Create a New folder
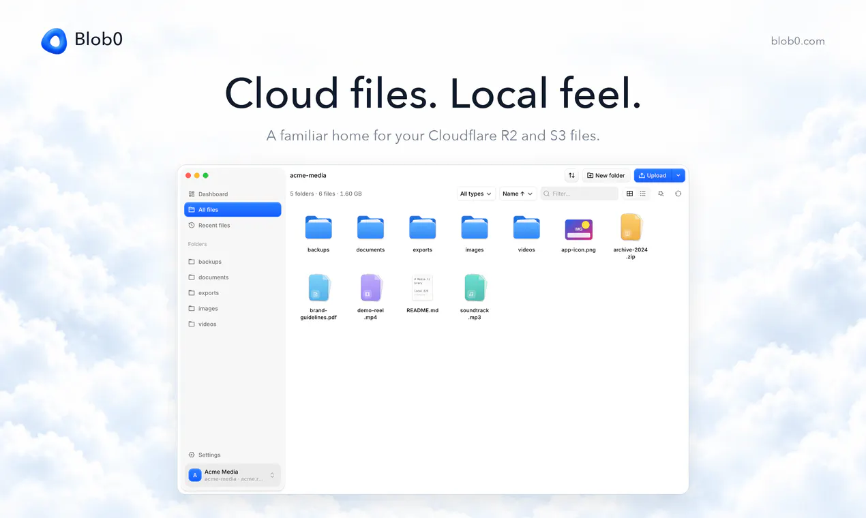The image size is (866, 518). click(606, 175)
